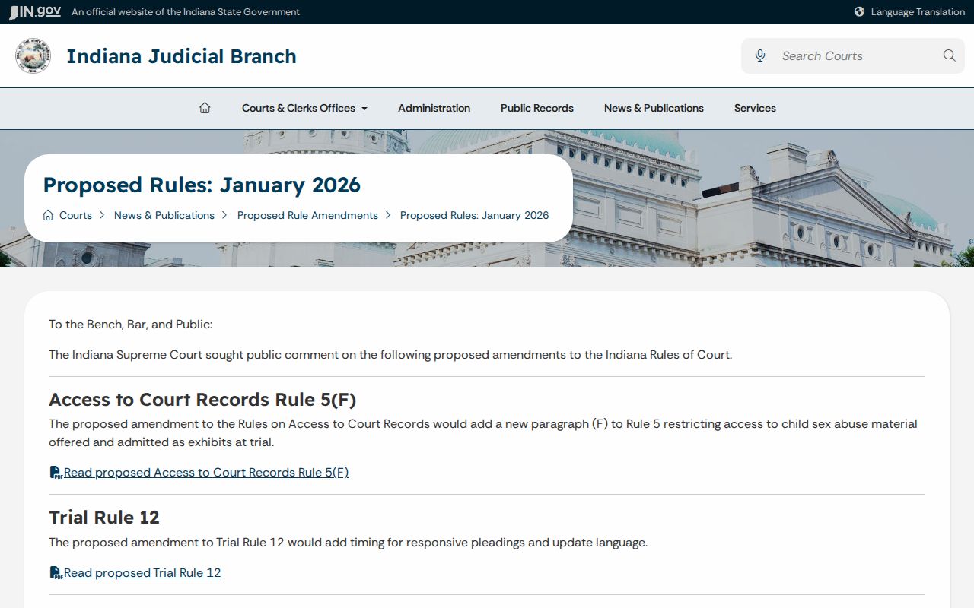Click PDF icon for Access to Court Records Rule 5(F)
The width and height of the screenshot is (974, 608).
click(x=56, y=473)
